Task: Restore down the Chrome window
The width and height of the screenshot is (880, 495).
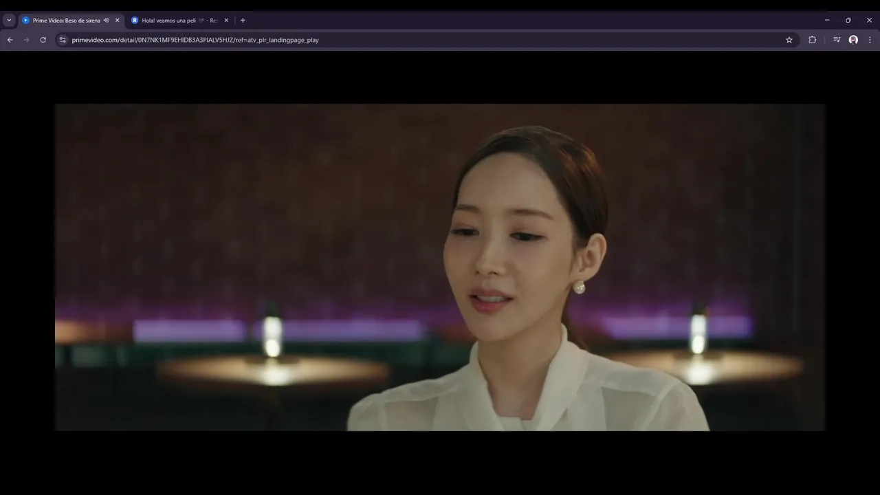Action: tap(848, 20)
